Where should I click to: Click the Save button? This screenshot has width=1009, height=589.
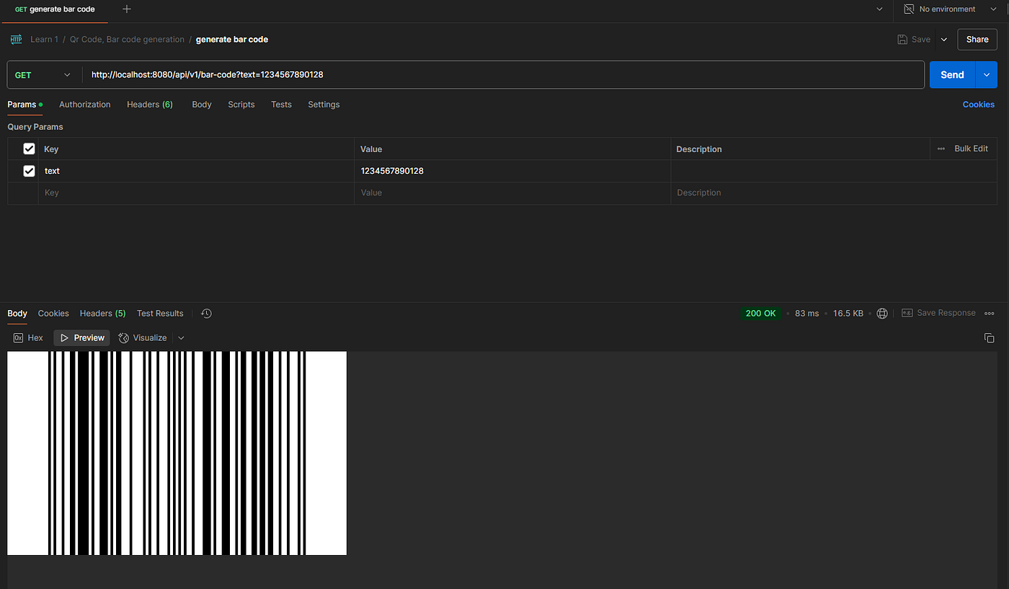click(914, 40)
